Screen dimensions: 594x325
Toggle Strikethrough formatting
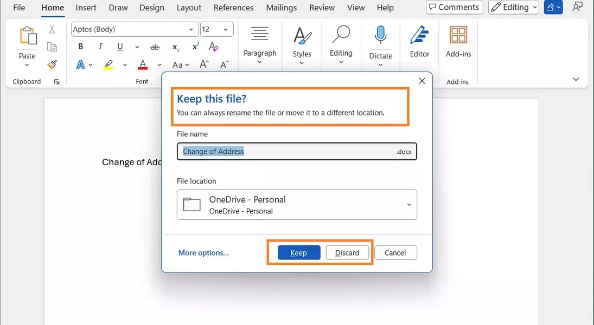[155, 47]
